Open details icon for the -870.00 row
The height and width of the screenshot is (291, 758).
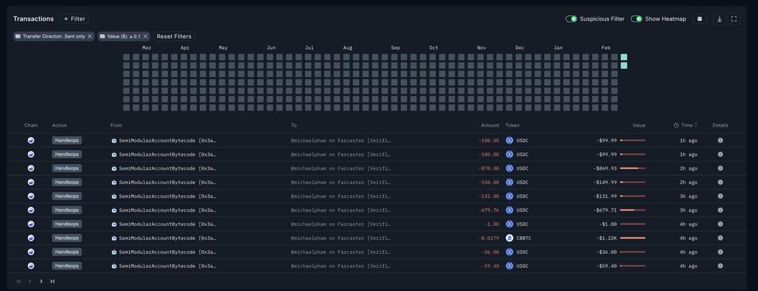point(720,169)
